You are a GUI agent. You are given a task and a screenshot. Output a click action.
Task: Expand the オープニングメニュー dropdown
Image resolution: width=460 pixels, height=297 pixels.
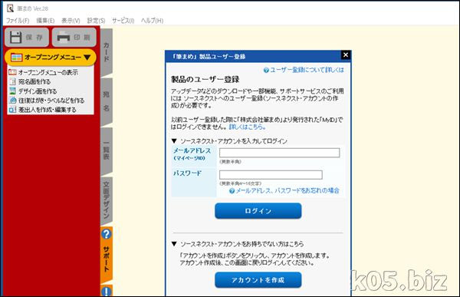pos(51,58)
